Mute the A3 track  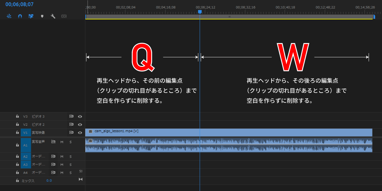click(x=62, y=165)
